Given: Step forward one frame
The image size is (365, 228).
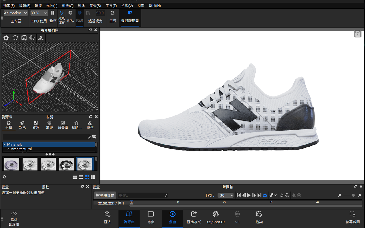Looking at the screenshot, I should pyautogui.click(x=254, y=195).
